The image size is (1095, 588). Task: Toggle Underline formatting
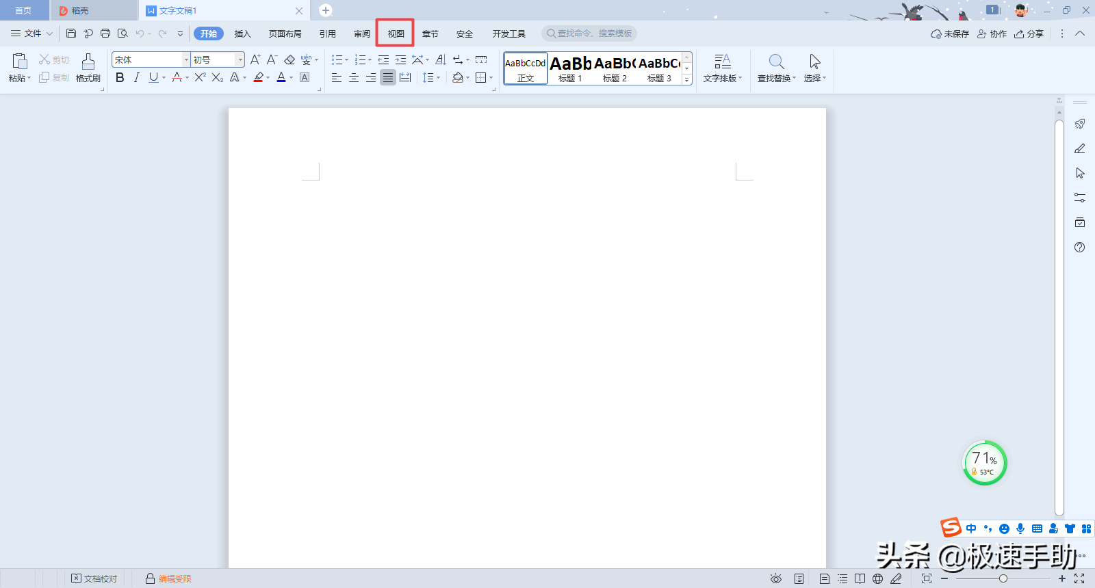click(x=153, y=77)
